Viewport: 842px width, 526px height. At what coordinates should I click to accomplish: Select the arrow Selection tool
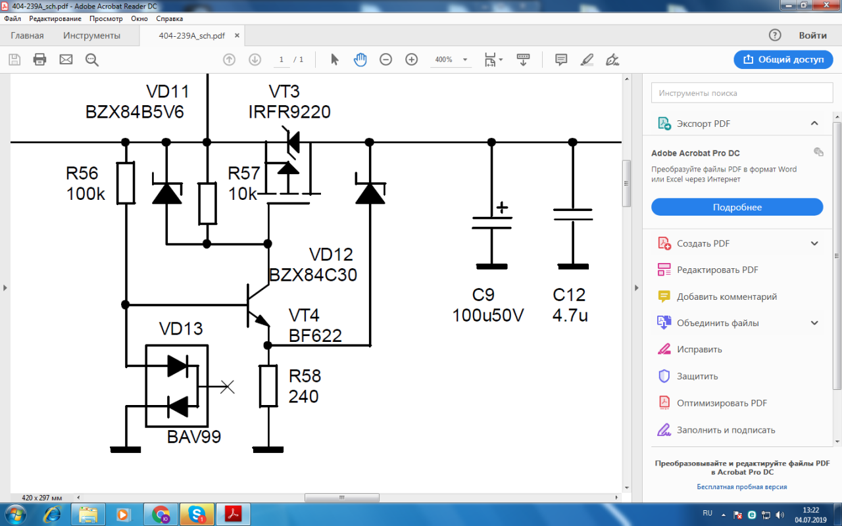pyautogui.click(x=334, y=60)
